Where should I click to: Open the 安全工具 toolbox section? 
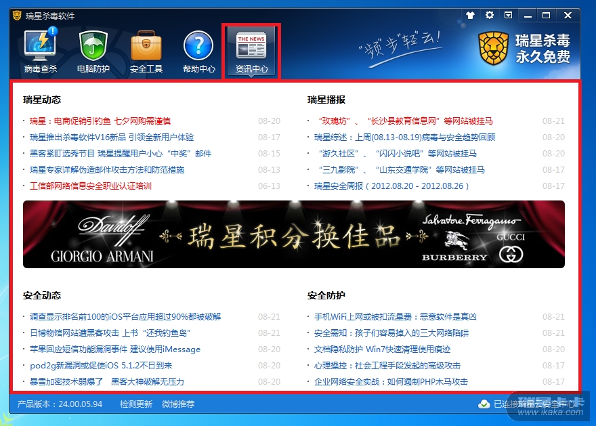pyautogui.click(x=146, y=51)
